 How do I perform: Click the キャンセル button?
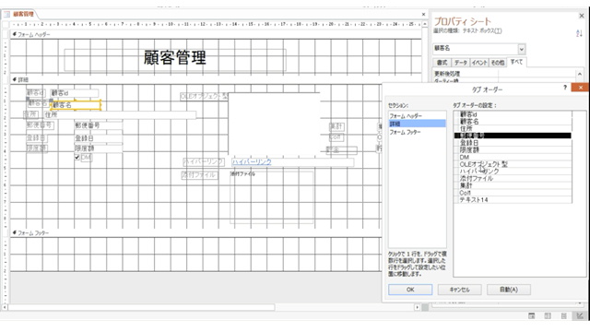pyautogui.click(x=459, y=290)
